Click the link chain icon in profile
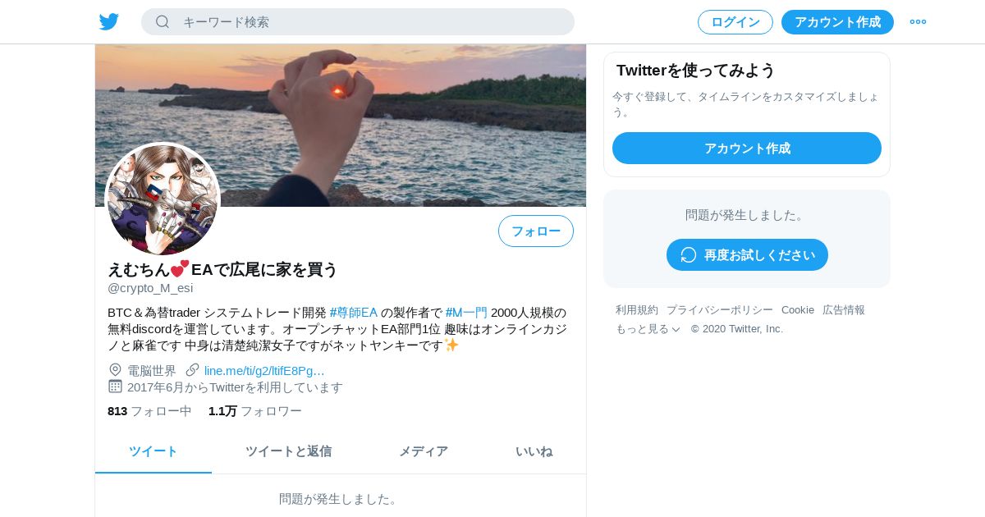 (x=193, y=370)
